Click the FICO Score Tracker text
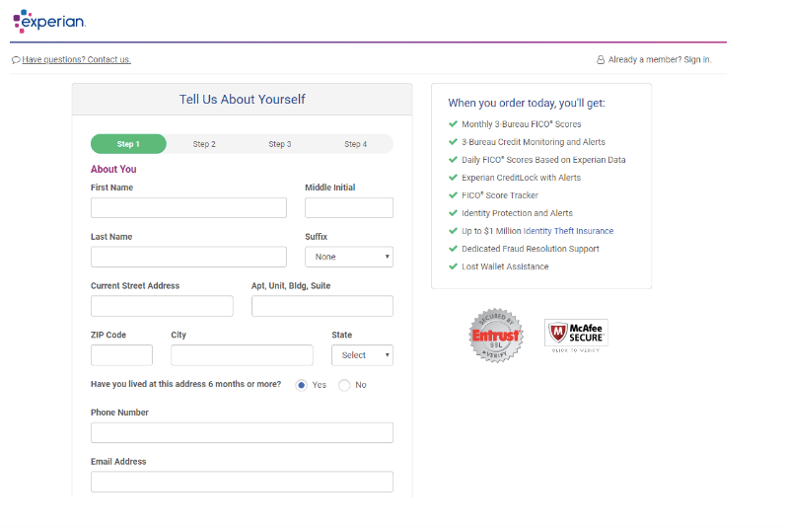785x530 pixels. (x=500, y=195)
